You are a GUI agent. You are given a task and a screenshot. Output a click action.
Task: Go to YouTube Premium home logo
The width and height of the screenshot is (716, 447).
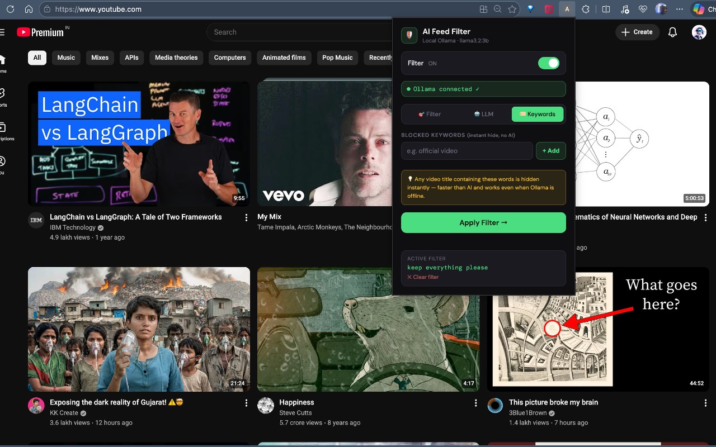coord(40,32)
